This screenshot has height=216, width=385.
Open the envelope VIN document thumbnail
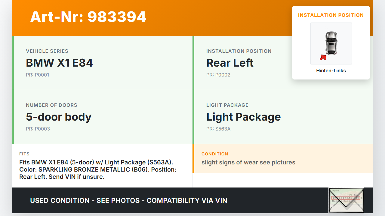(346, 200)
